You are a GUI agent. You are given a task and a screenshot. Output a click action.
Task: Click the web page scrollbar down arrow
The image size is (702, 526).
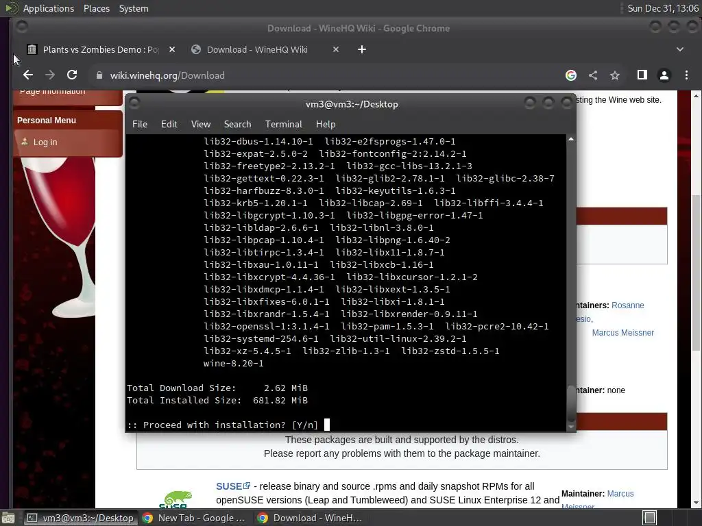(x=697, y=503)
